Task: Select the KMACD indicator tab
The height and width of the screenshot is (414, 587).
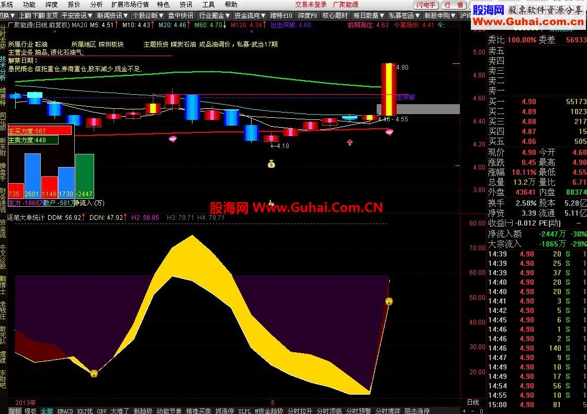Action: [65, 411]
